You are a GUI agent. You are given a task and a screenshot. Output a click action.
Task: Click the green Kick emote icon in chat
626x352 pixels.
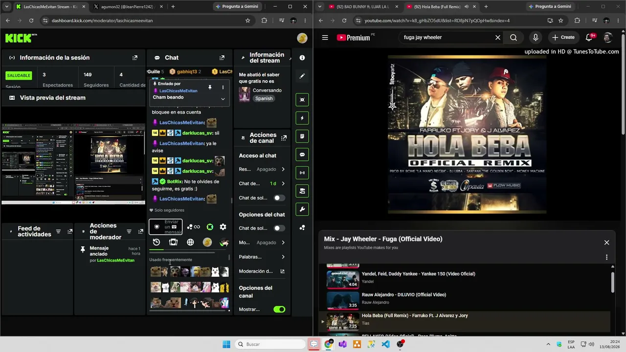tap(210, 227)
